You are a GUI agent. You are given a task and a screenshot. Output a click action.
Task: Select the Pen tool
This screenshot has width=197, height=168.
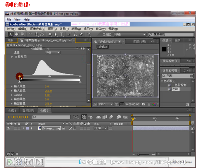[x=56, y=34]
